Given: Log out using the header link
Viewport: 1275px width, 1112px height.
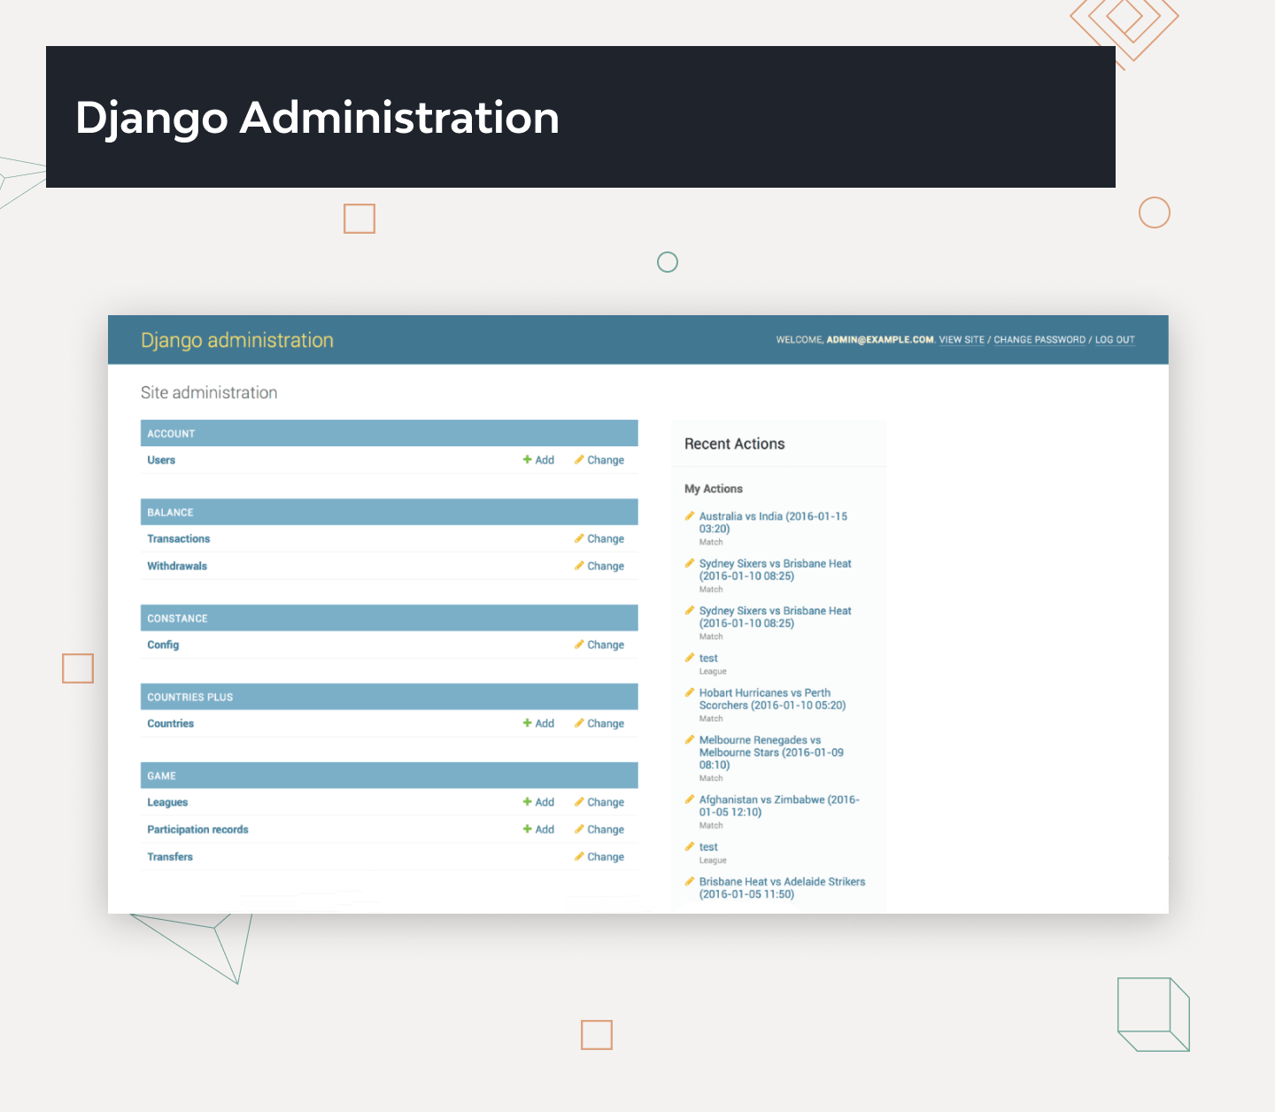Looking at the screenshot, I should [1115, 340].
